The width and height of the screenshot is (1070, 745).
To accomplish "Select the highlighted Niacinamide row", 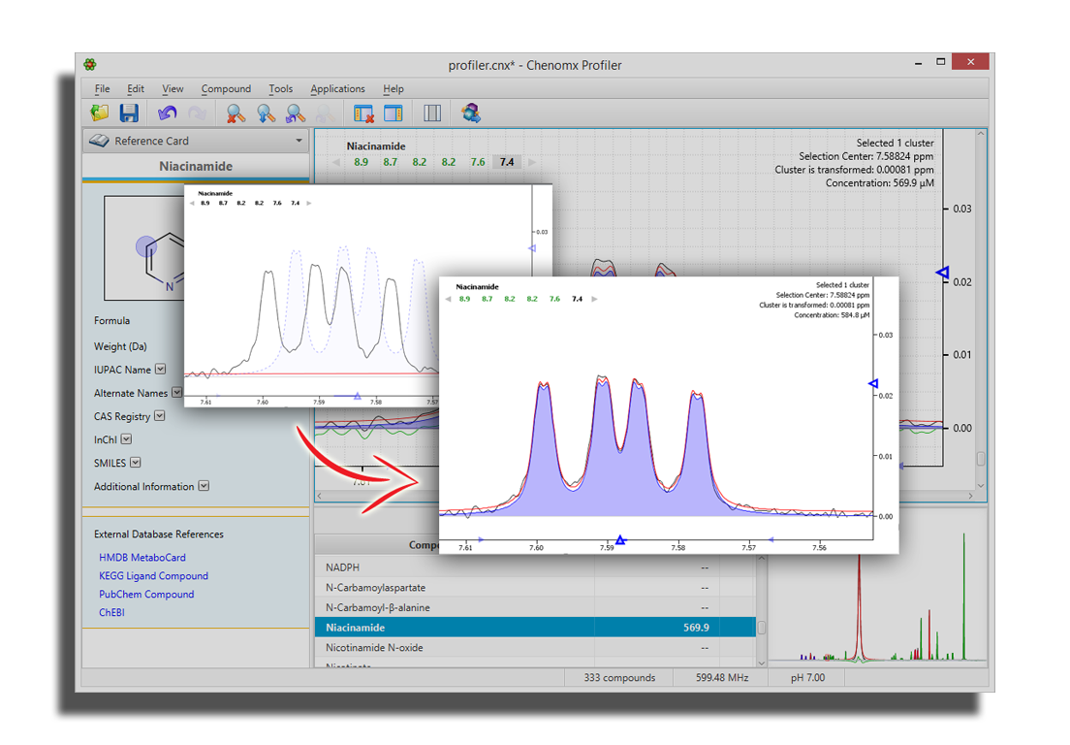I will (x=535, y=627).
